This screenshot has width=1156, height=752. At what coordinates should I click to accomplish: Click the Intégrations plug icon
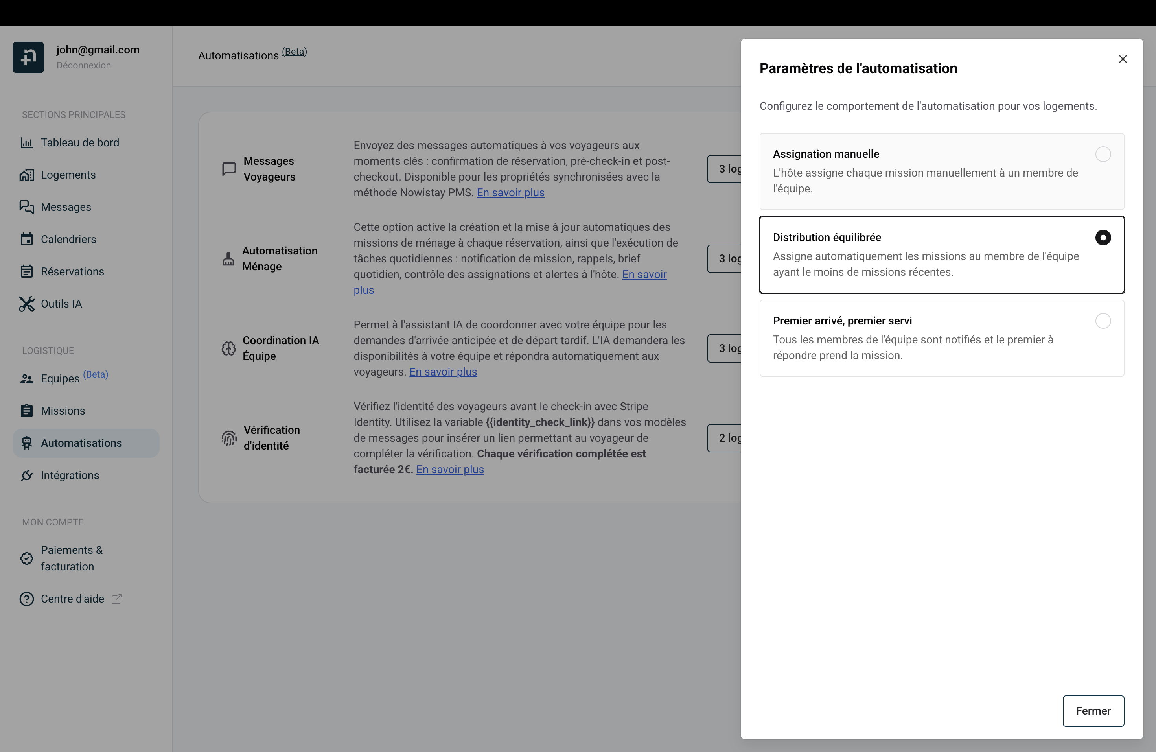27,475
